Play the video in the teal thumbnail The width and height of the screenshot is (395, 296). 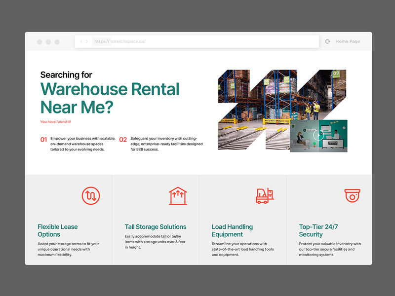coord(318,135)
